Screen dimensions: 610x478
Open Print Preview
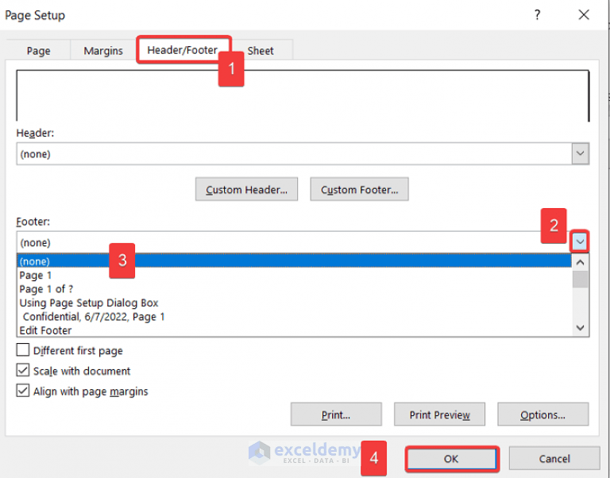pos(439,414)
